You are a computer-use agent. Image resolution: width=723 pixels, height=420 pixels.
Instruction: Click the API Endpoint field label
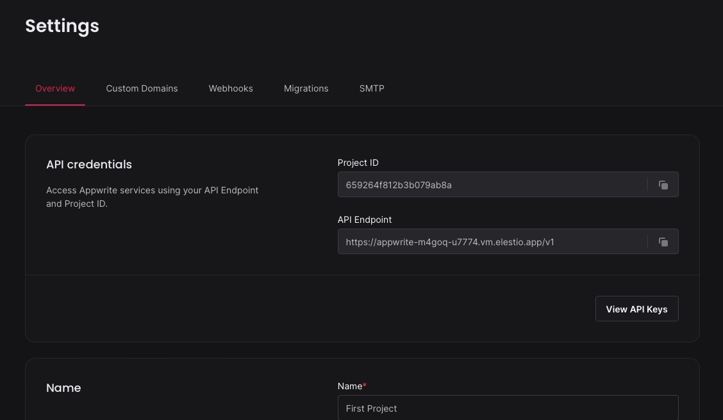[x=364, y=220]
